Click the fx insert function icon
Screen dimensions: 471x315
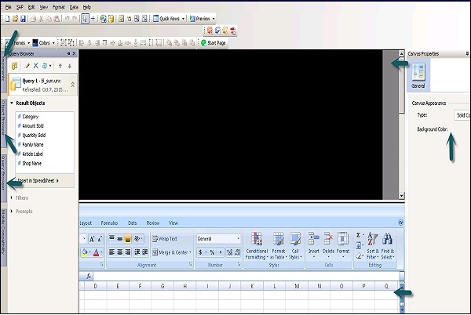pos(89,276)
